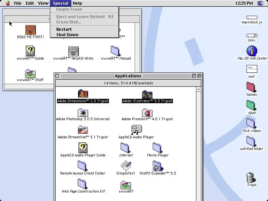268x201 pixels.
Task: Select the Adobe Photoshop 3.0.5 Universal folder icon
Action: pos(83,113)
